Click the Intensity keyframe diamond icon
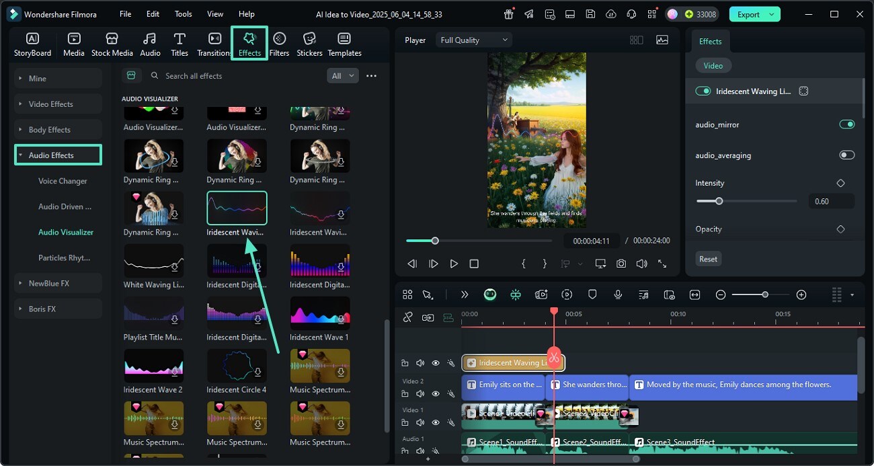Screen dimensions: 874x466 click(840, 183)
